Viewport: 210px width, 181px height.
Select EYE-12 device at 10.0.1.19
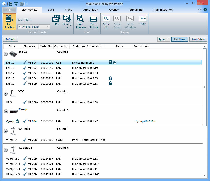coord(103,68)
